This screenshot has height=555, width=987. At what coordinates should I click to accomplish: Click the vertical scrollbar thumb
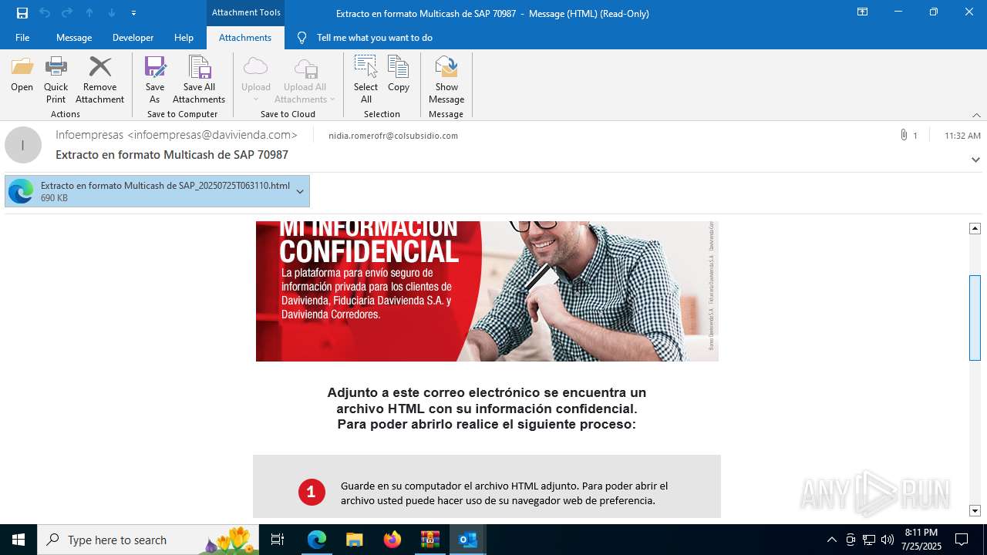click(975, 318)
